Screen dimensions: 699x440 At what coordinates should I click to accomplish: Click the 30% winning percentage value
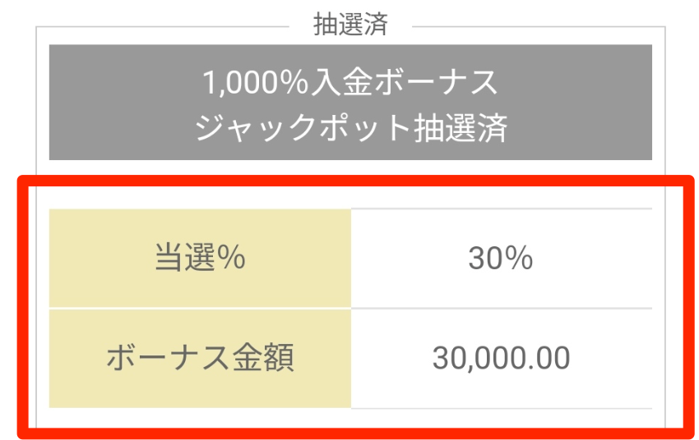[501, 258]
